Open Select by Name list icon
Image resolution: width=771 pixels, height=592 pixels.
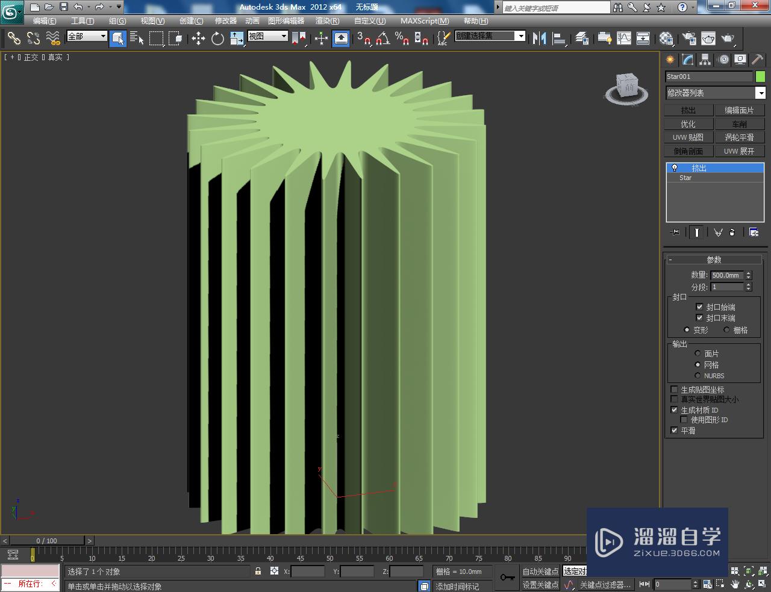137,39
